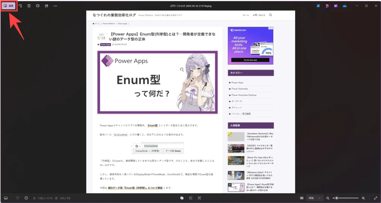Click the ガジェット category text
The width and height of the screenshot is (381, 203).
(237, 107)
